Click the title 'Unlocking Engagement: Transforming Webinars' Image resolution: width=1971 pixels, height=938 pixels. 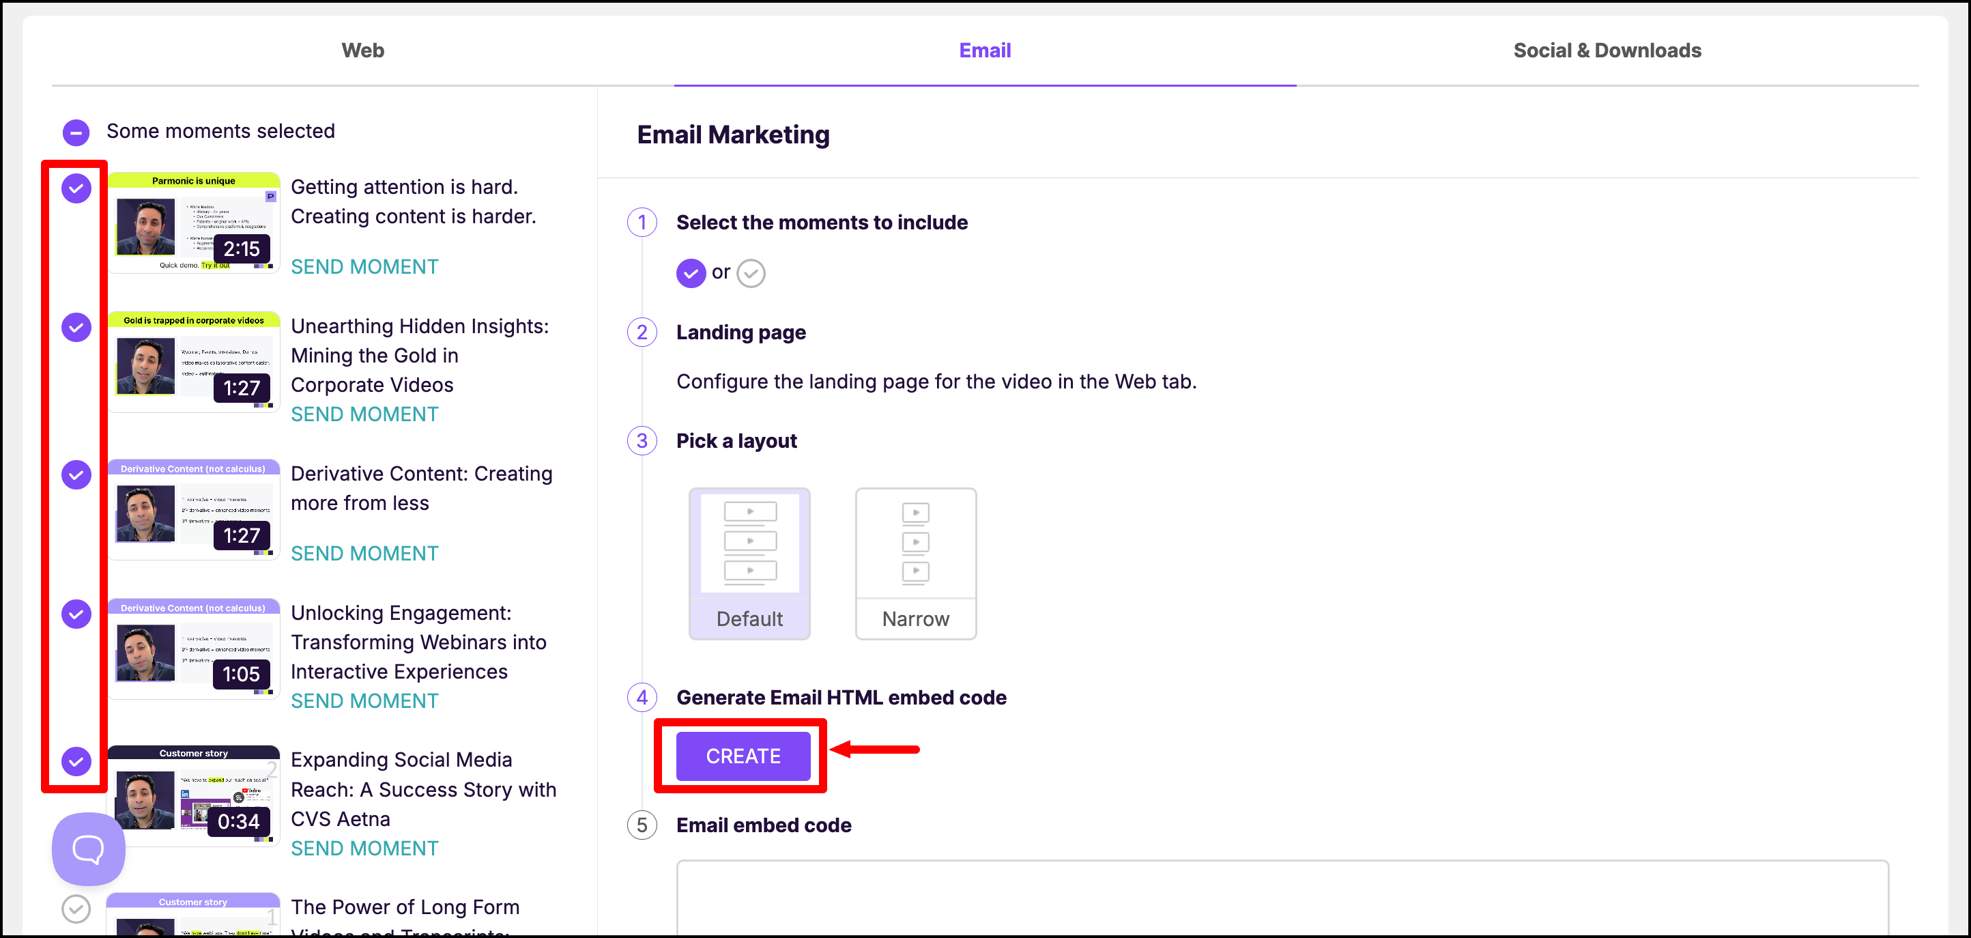pos(418,642)
